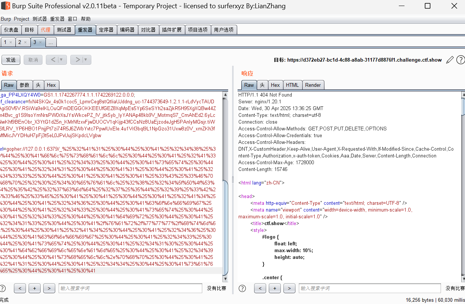The height and width of the screenshot is (304, 465).
Task: Switch to the 目标 tab
Action: click(29, 30)
